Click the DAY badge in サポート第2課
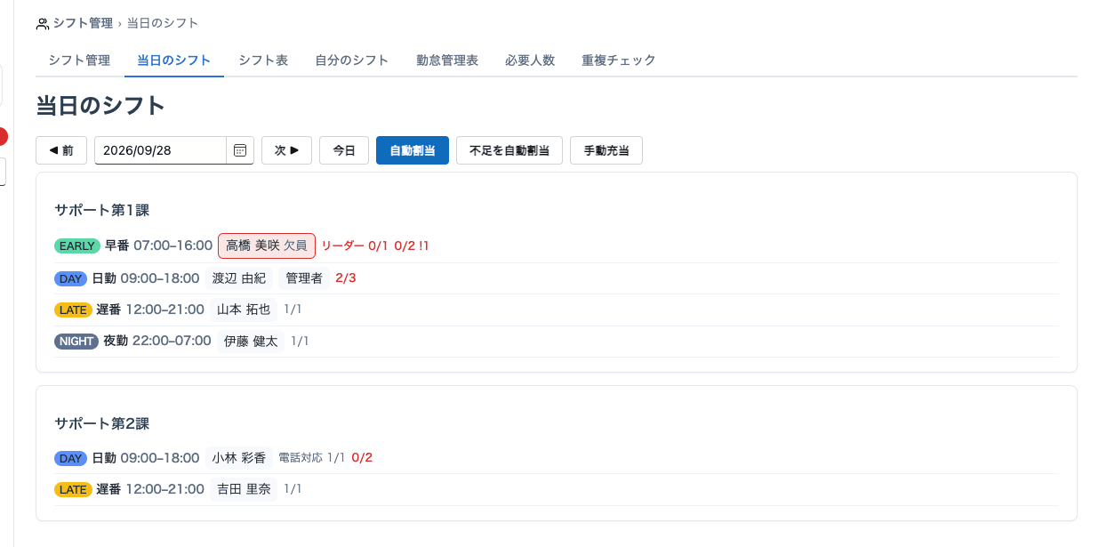The width and height of the screenshot is (1099, 547). tap(71, 459)
